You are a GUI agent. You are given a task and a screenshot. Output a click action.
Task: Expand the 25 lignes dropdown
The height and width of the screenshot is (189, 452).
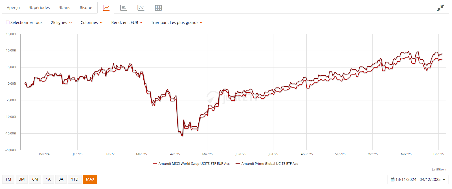click(61, 22)
